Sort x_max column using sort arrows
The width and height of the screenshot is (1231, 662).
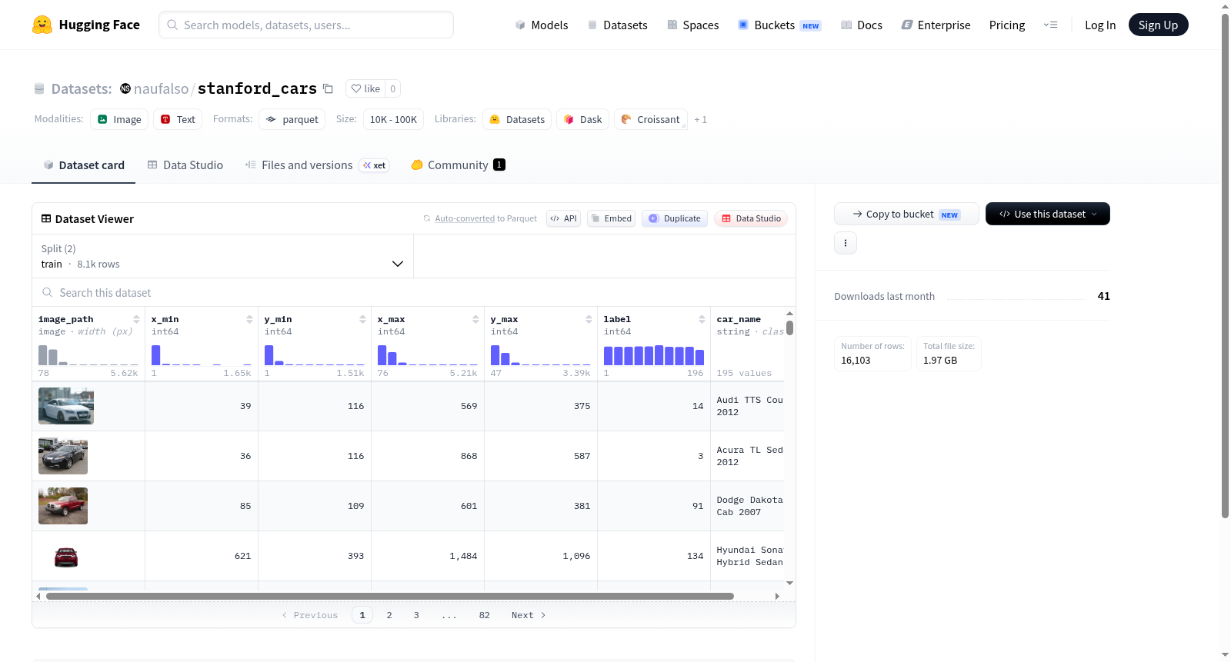(475, 319)
